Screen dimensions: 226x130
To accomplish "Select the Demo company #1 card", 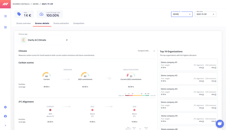I will (188, 65).
